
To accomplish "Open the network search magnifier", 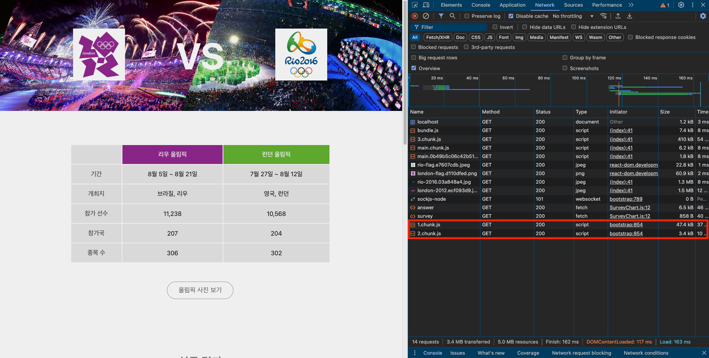I will point(452,16).
